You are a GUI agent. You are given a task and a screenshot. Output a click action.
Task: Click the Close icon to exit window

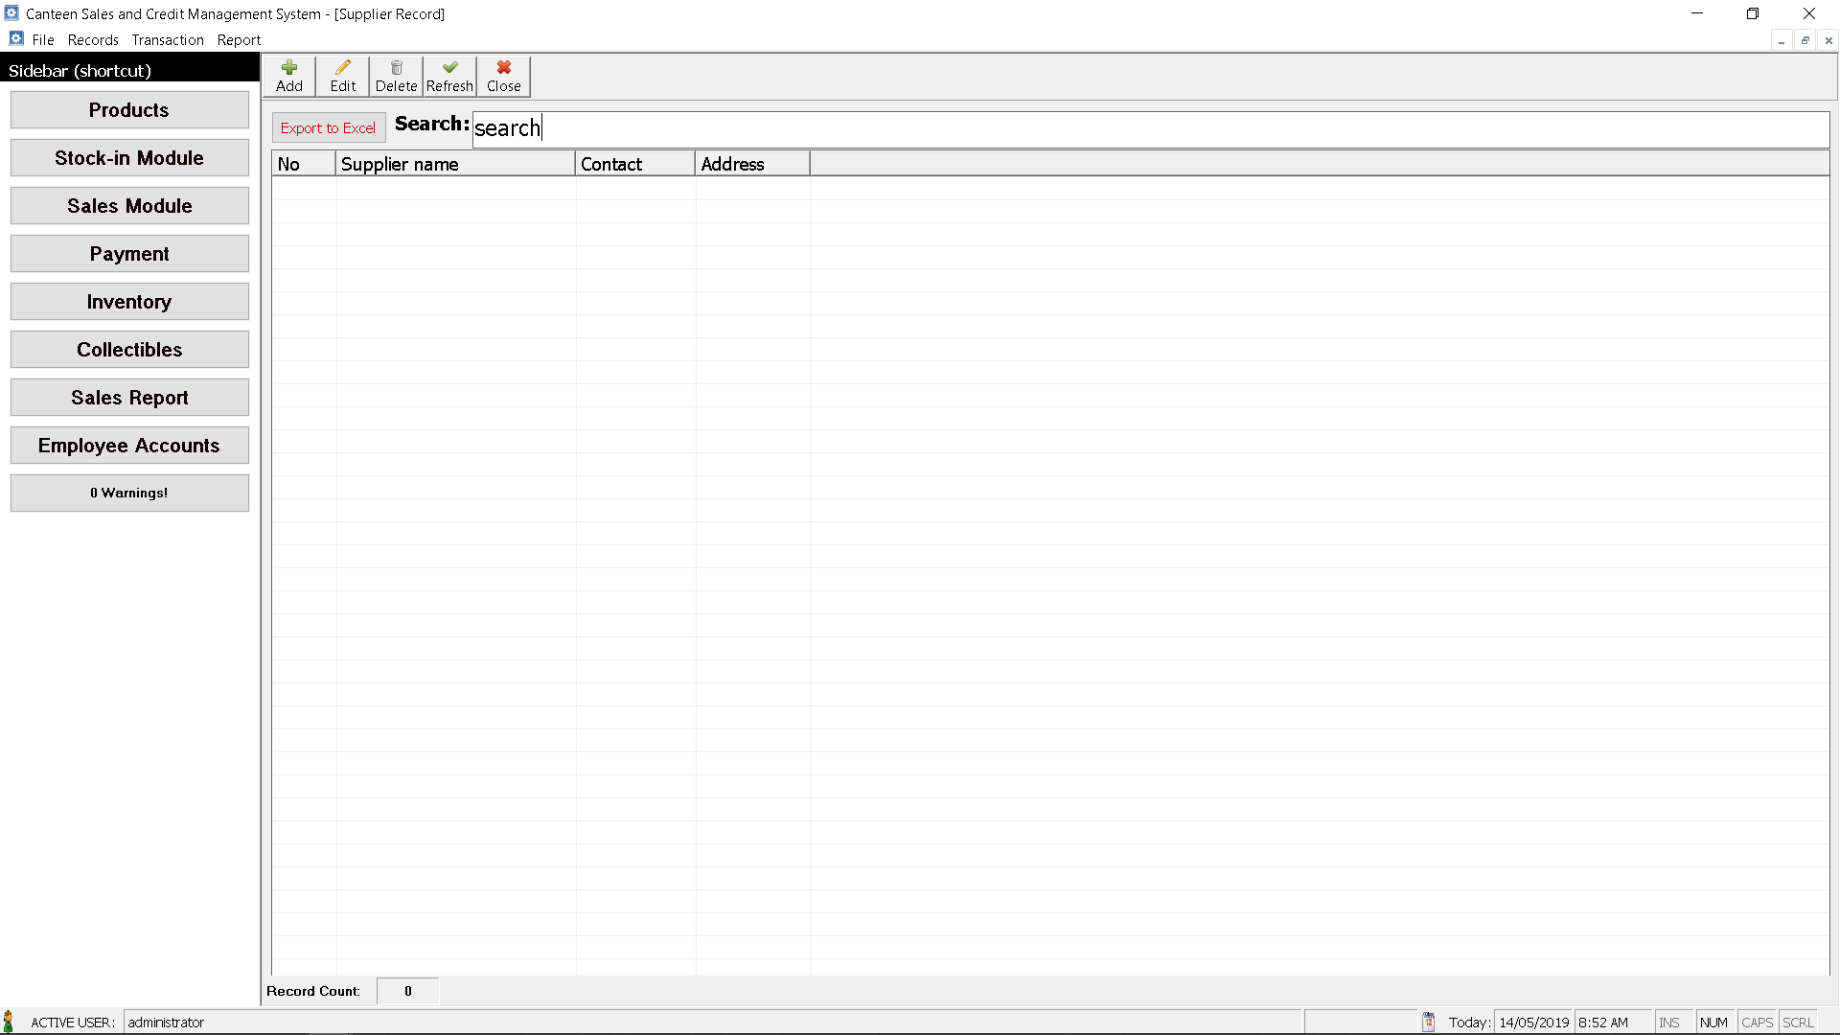pyautogui.click(x=502, y=75)
